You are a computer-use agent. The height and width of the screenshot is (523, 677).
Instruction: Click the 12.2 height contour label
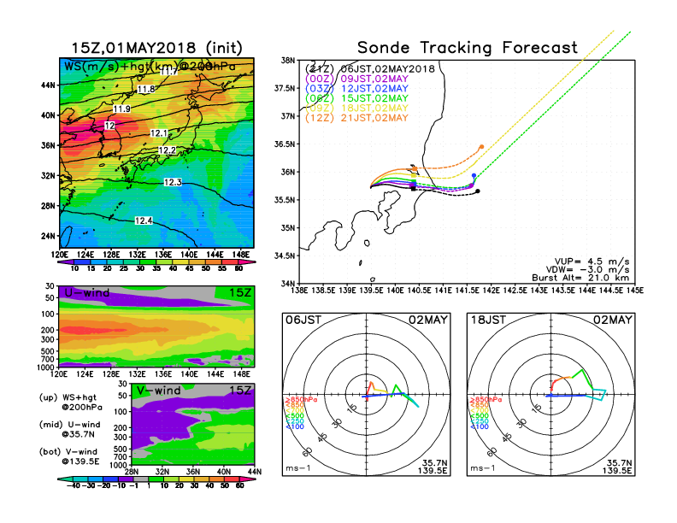coord(167,150)
